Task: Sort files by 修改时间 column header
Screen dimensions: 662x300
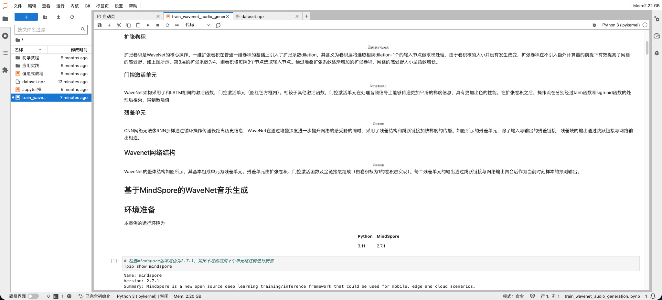Action: point(69,50)
